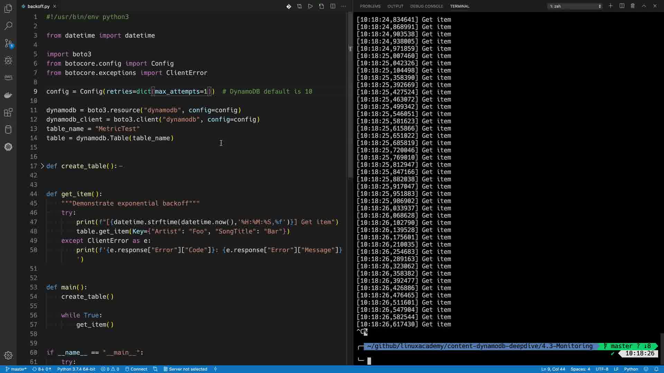Click the editor vertical scrollbar
Screen dimensions: 664x373
350,104
